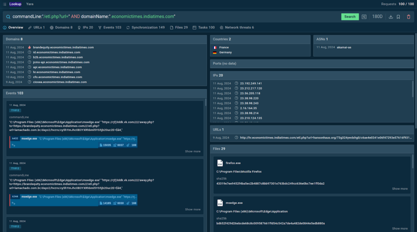Expand first event with Show more

point(193,151)
